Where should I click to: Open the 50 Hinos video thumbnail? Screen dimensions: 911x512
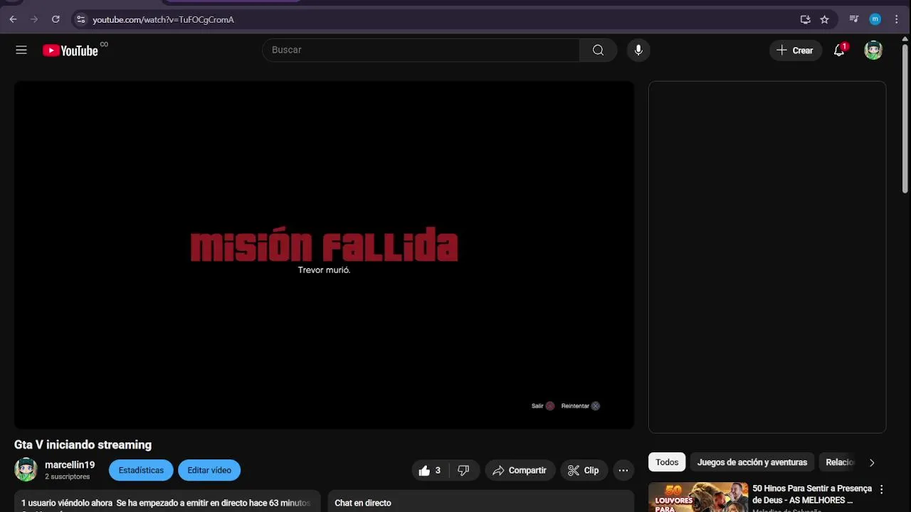pyautogui.click(x=698, y=497)
